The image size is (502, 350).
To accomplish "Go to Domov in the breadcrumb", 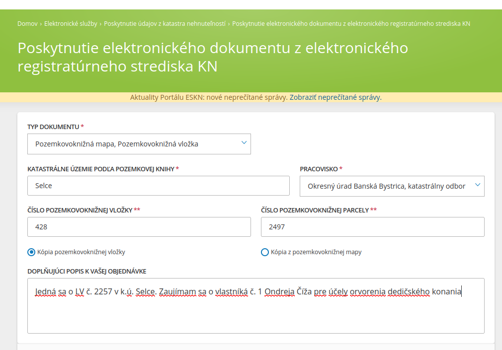I will point(27,23).
